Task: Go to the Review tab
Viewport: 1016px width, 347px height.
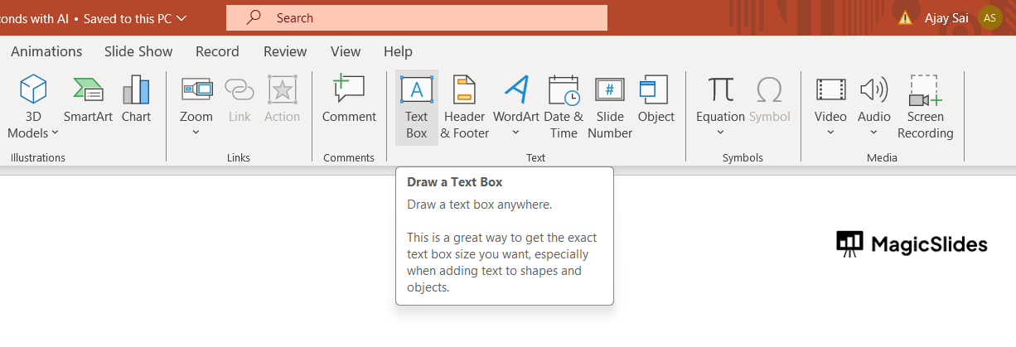Action: pos(285,51)
